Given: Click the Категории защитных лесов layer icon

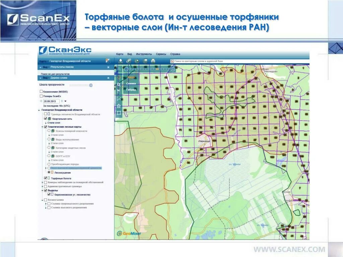Looking at the screenshot, I should (53, 148).
